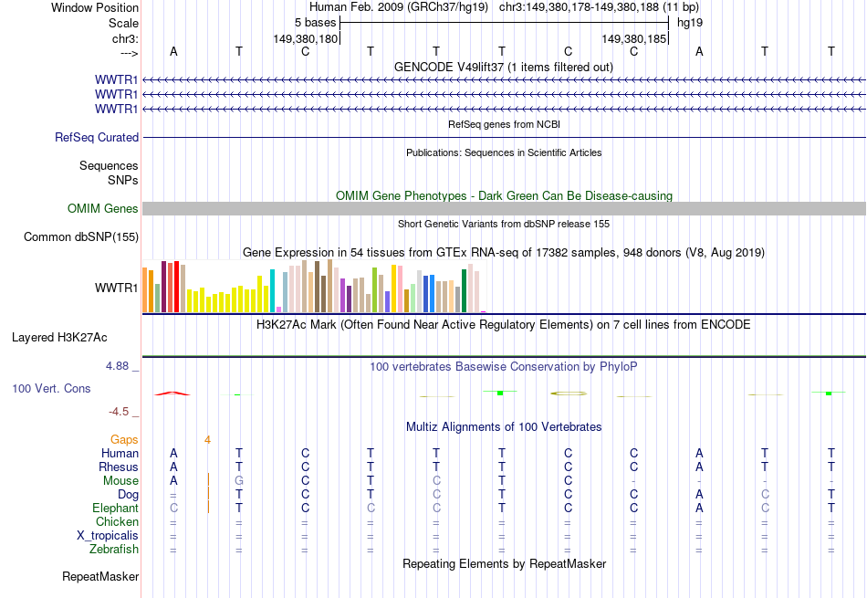Image resolution: width=867 pixels, height=598 pixels.
Task: Open the RefSeq genes from NCBI title
Action: pyautogui.click(x=504, y=124)
